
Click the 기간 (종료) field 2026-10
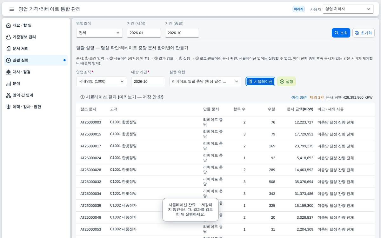point(182,33)
